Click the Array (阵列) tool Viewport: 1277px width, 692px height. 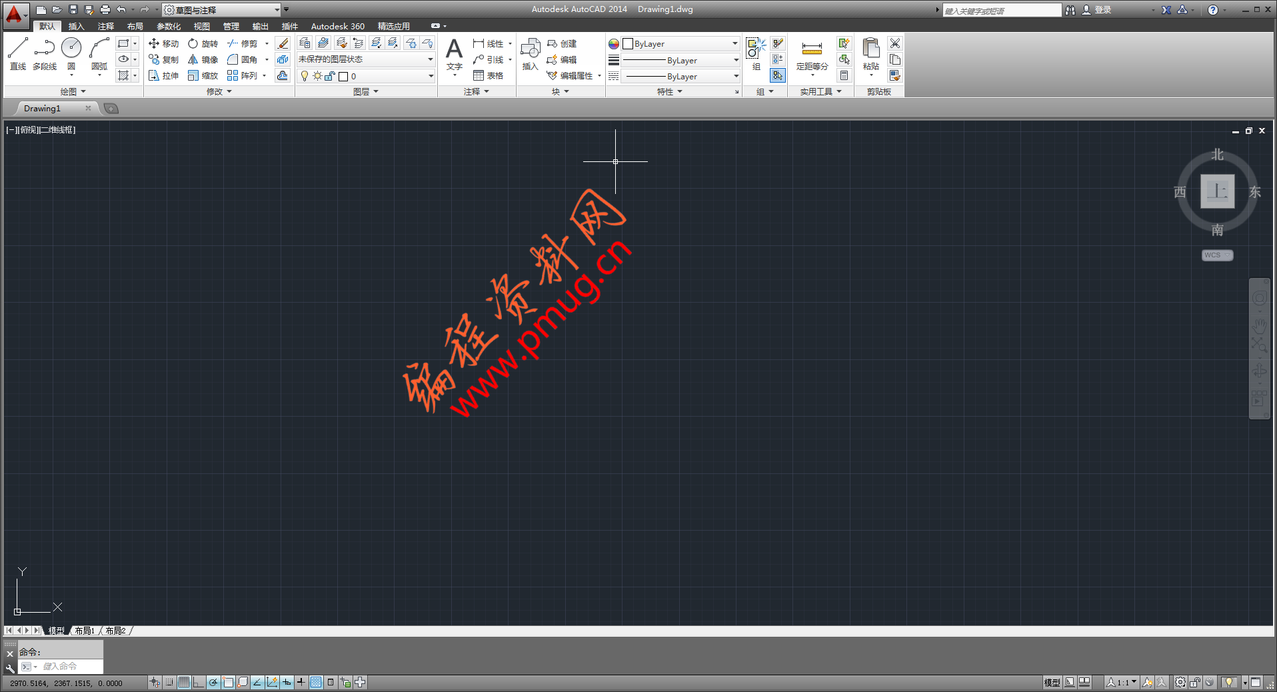click(x=243, y=75)
